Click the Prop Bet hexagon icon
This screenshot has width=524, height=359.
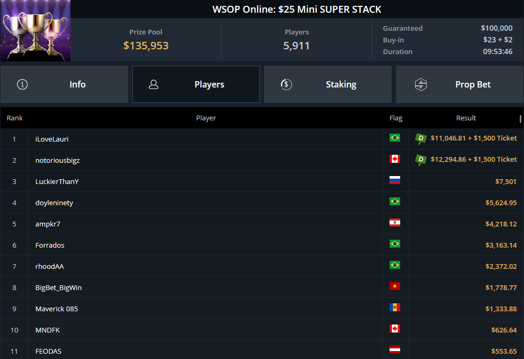coord(421,84)
